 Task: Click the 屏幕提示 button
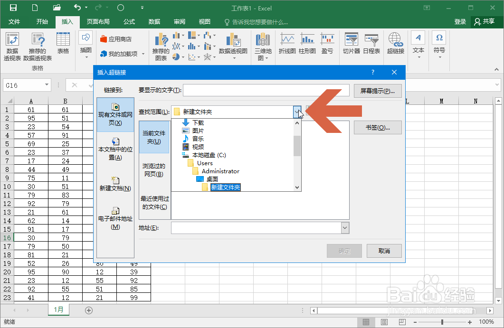377,91
